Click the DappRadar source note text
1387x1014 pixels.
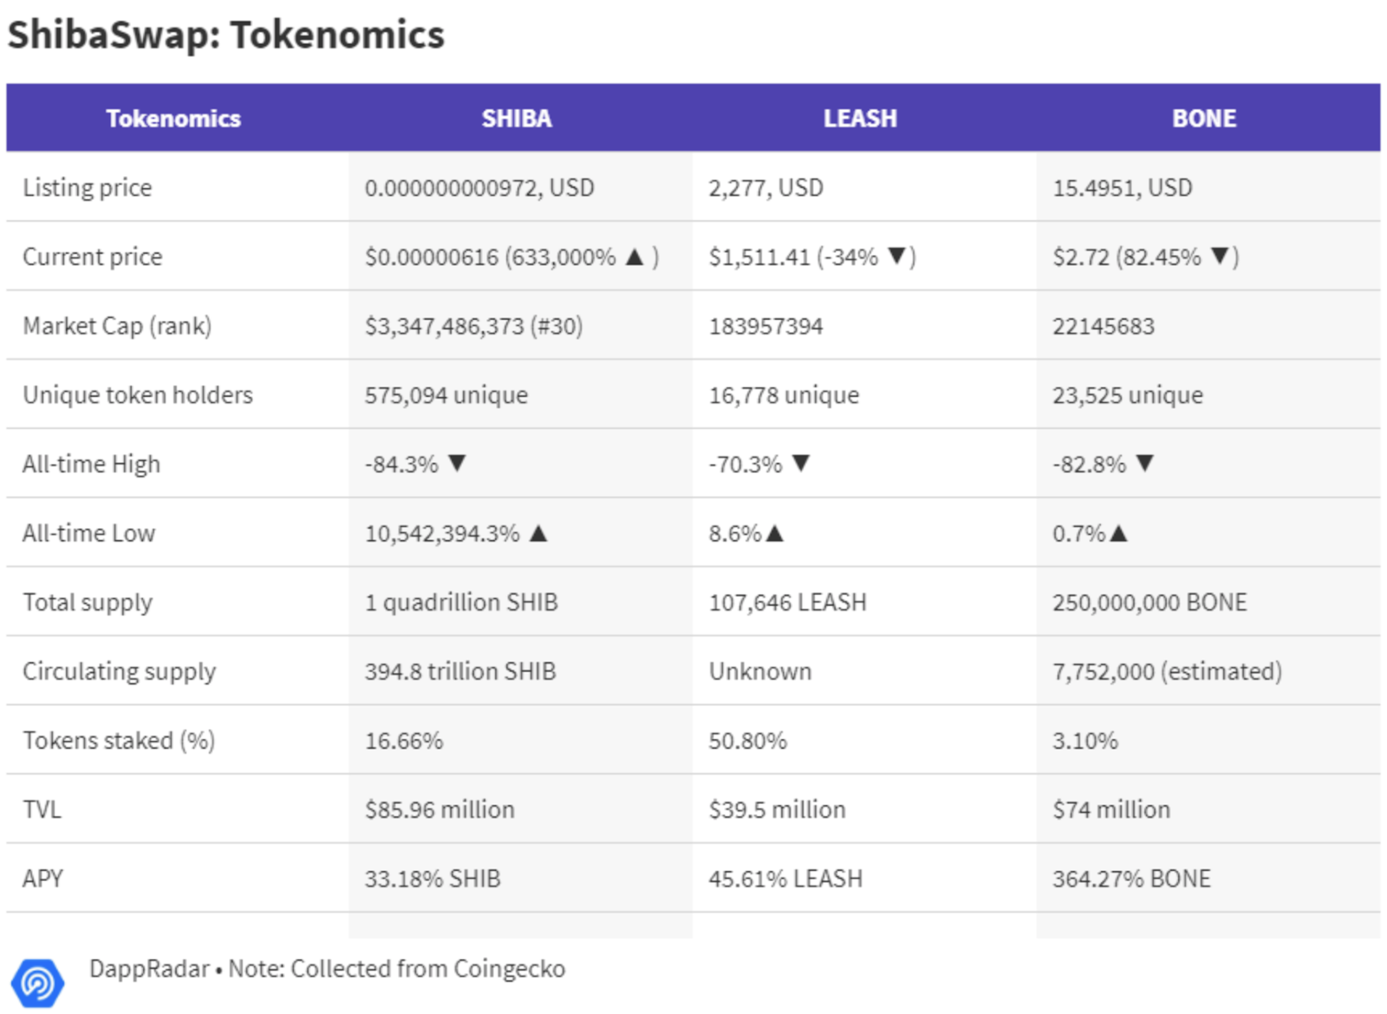(327, 968)
